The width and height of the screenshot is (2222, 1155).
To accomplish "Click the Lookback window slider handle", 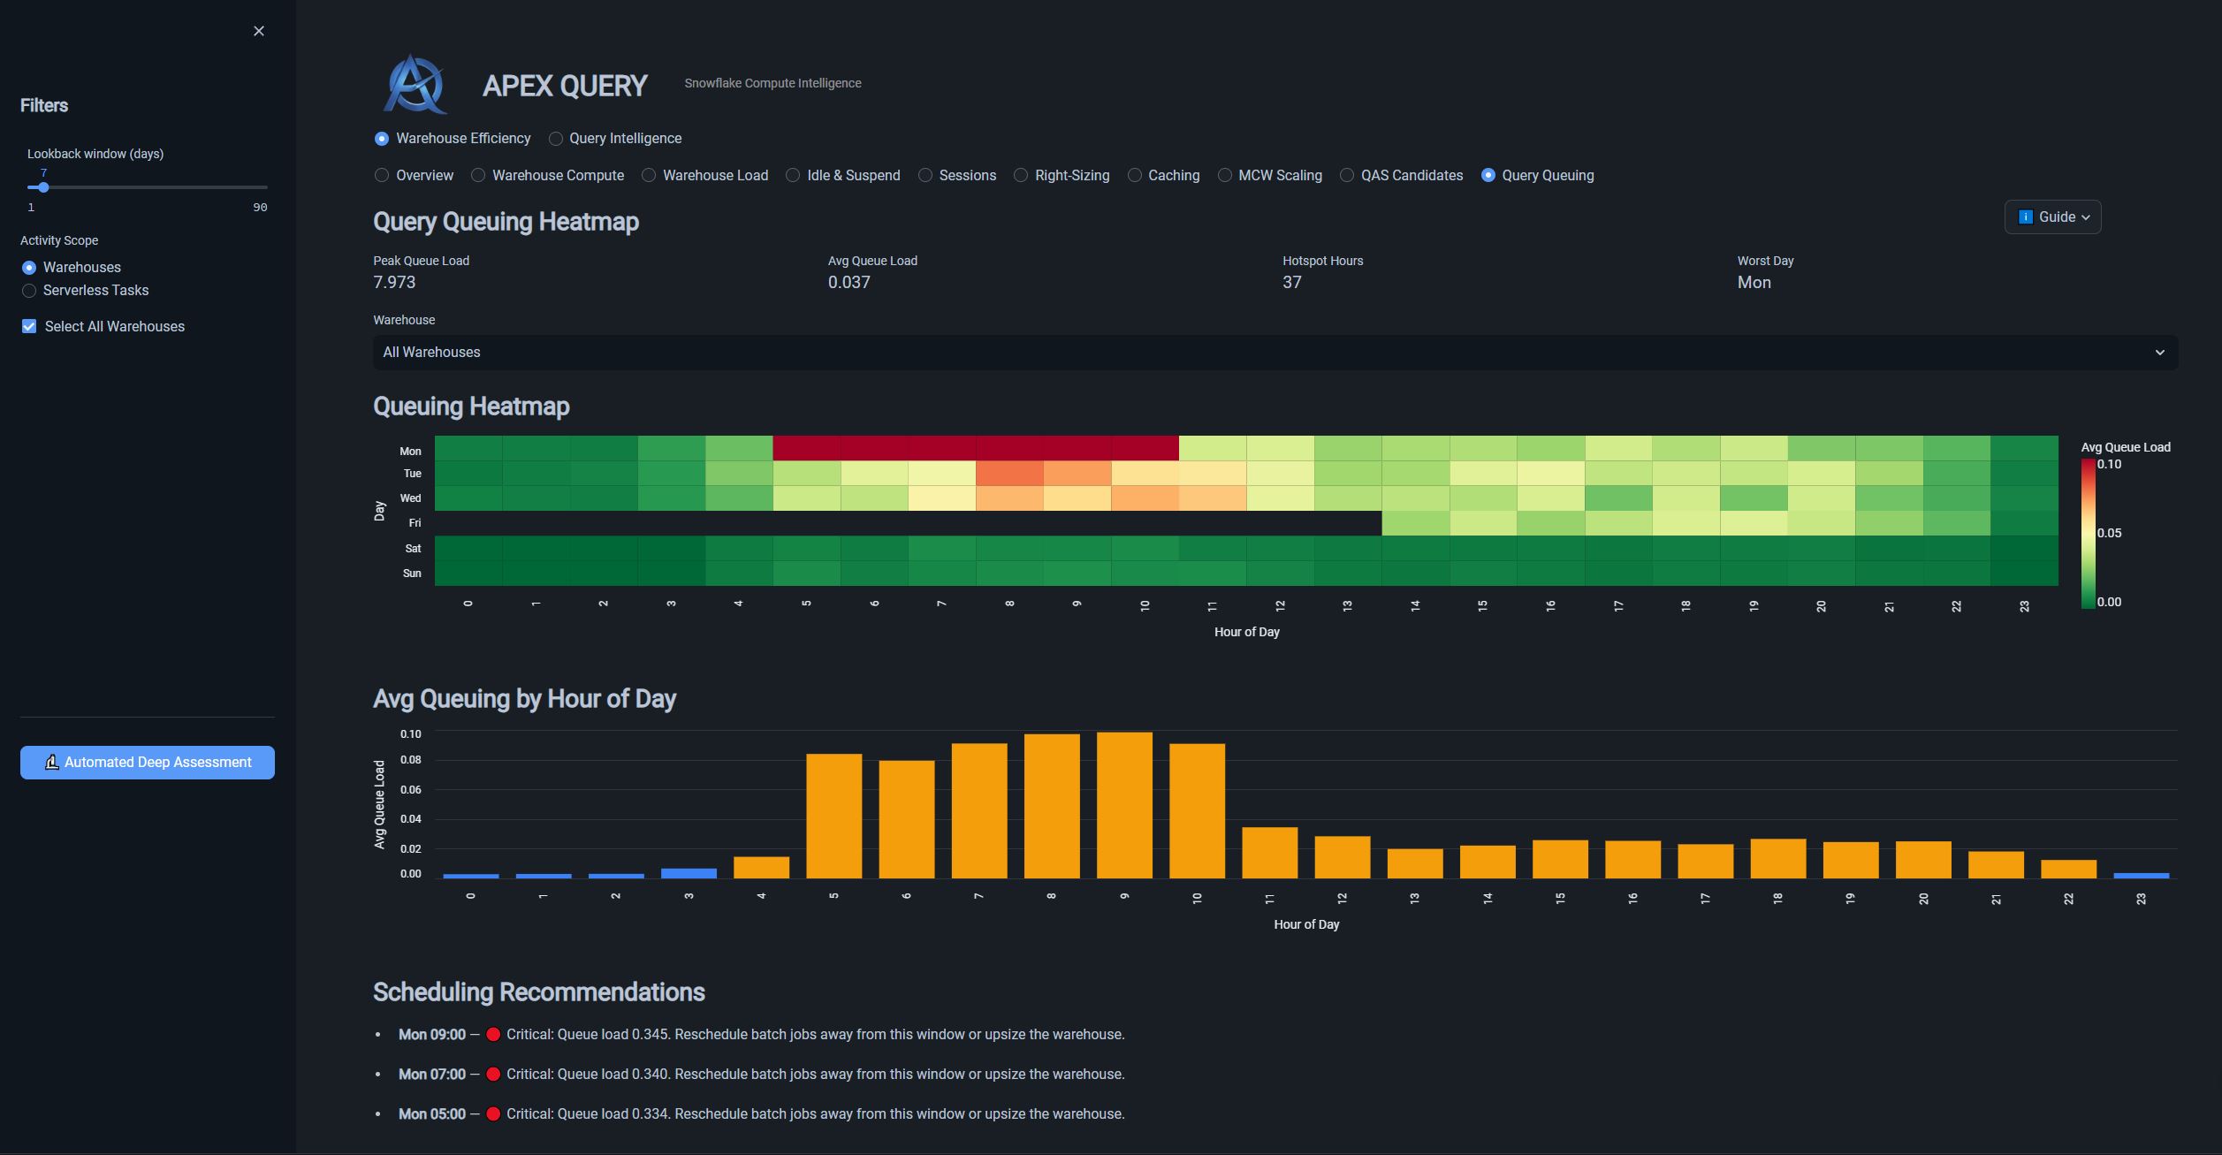I will 43,187.
